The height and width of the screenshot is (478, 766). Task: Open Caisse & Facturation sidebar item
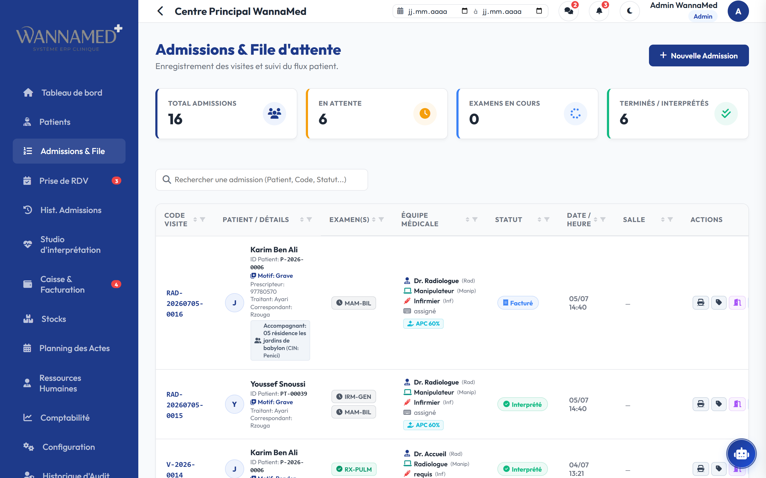point(69,284)
